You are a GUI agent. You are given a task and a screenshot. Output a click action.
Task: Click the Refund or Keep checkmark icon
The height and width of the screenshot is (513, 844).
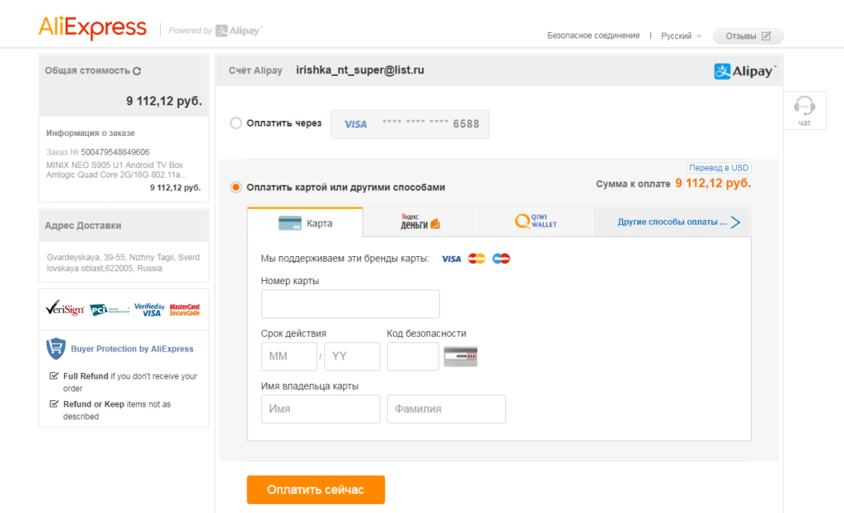click(54, 403)
